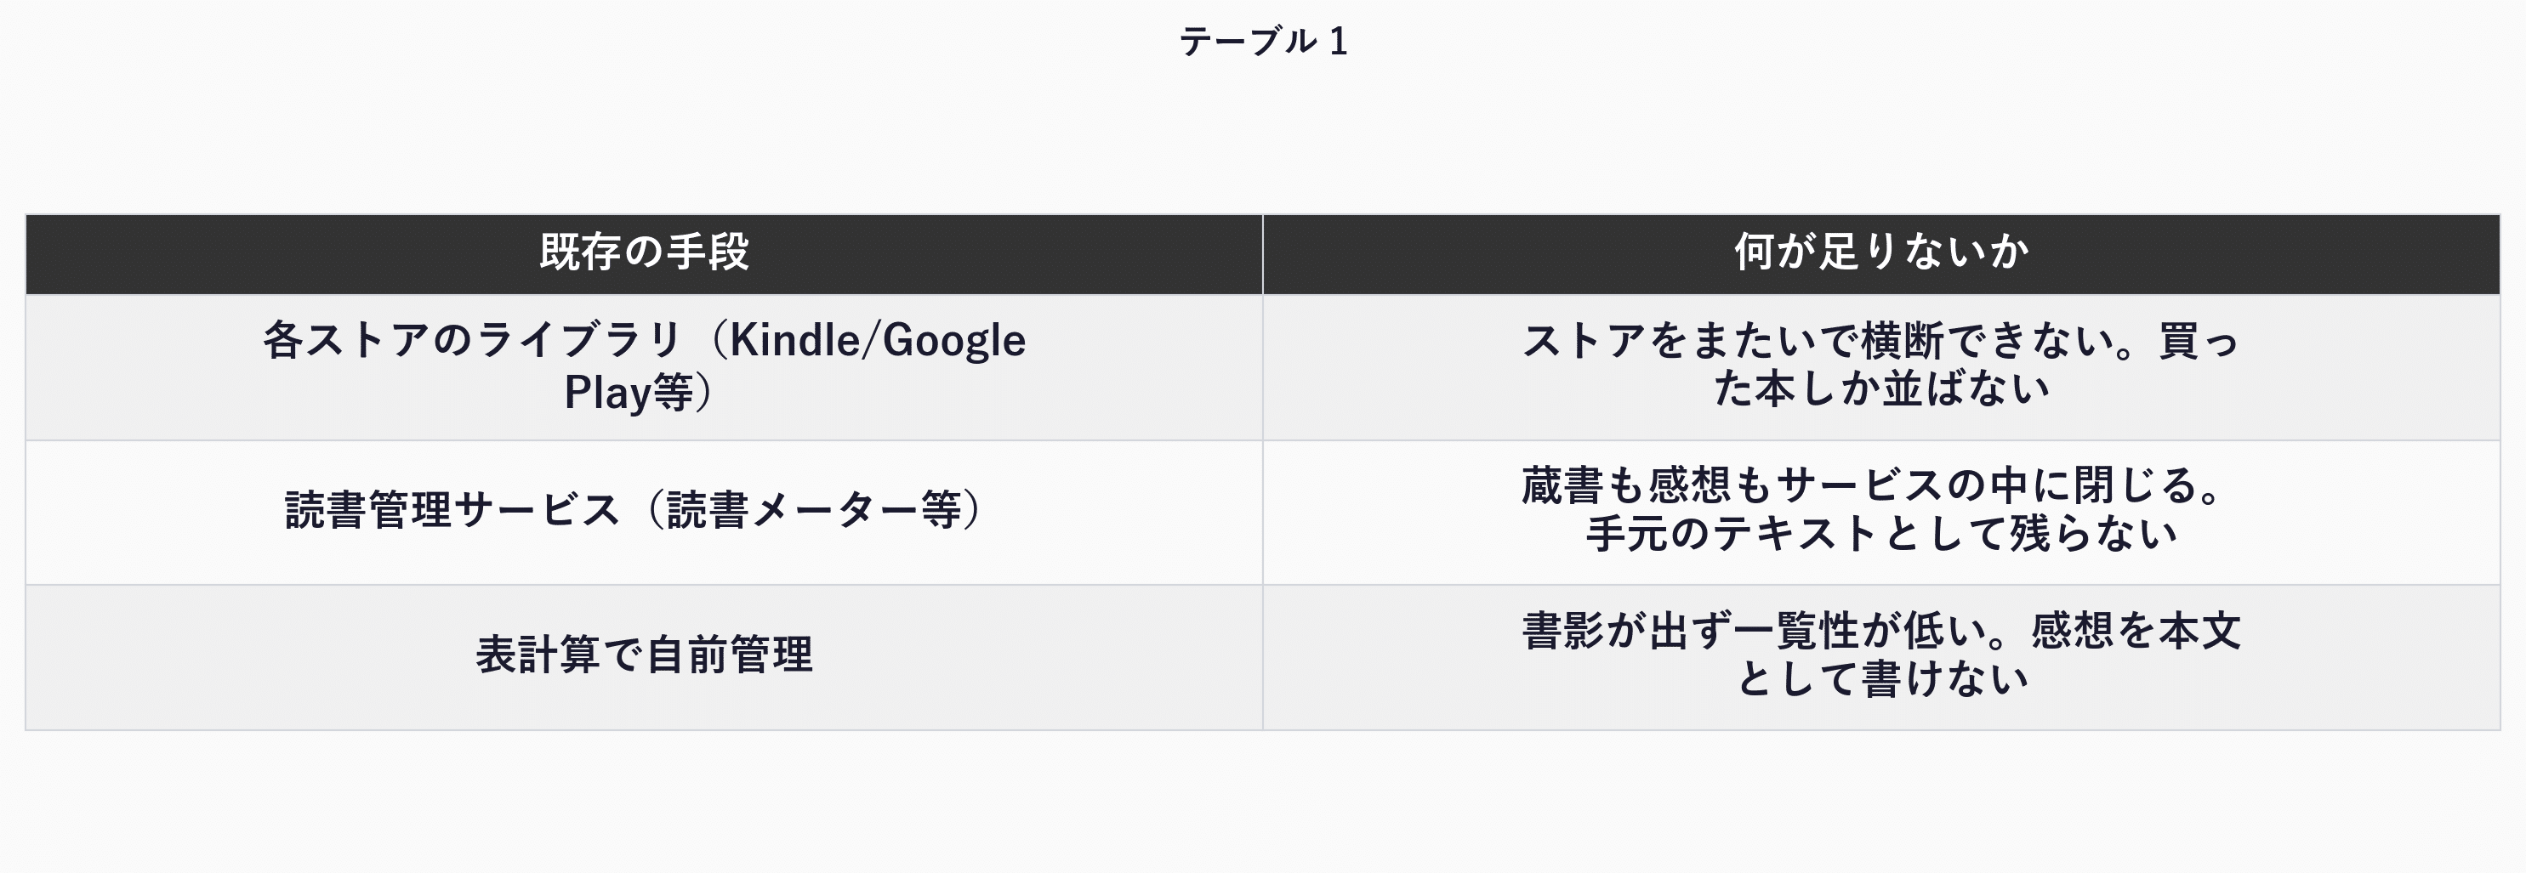Image resolution: width=2526 pixels, height=873 pixels.
Task: Click the 表計算で自前管理 cell
Action: point(644,657)
